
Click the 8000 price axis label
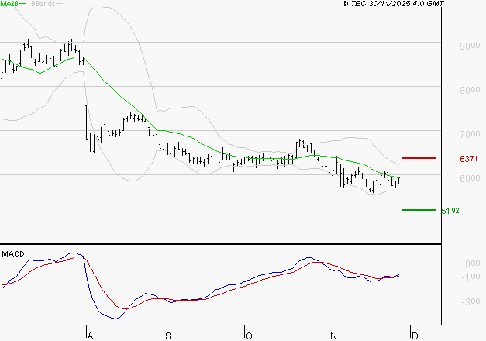click(470, 90)
